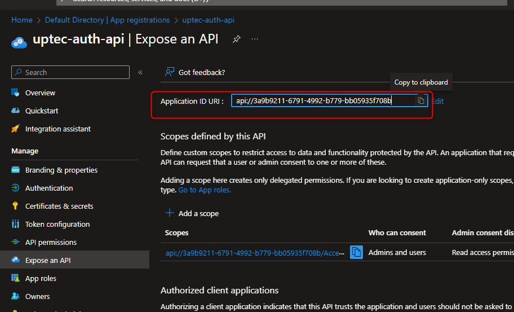
Task: Navigate to API permissions
Action: coord(51,242)
